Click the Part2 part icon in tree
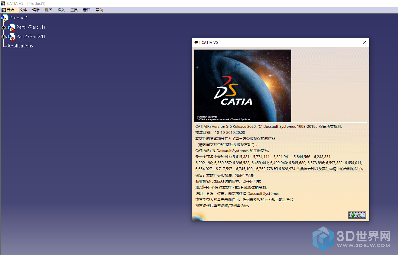 [x=12, y=37]
